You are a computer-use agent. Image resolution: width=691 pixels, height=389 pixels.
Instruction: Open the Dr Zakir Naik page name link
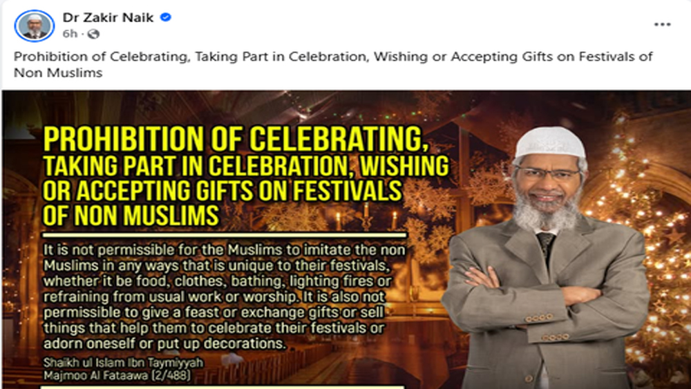[108, 18]
